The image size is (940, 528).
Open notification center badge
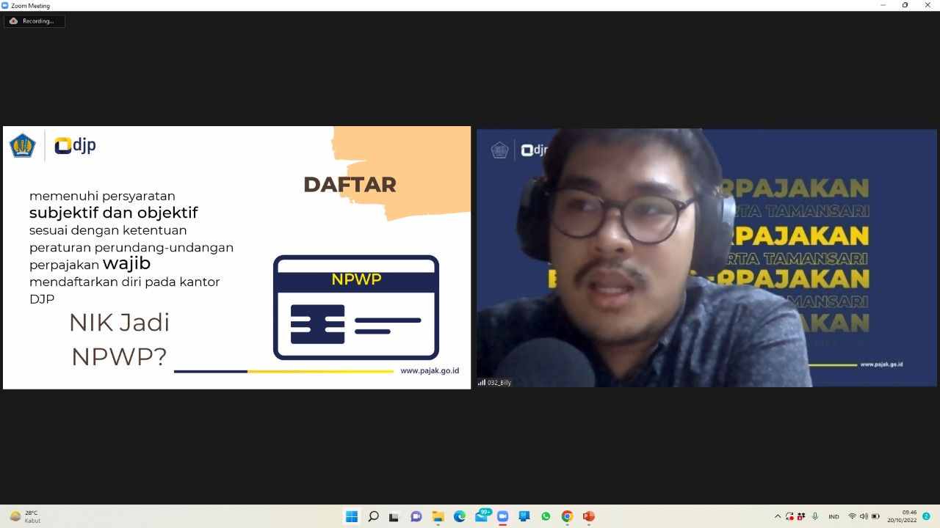(x=926, y=516)
